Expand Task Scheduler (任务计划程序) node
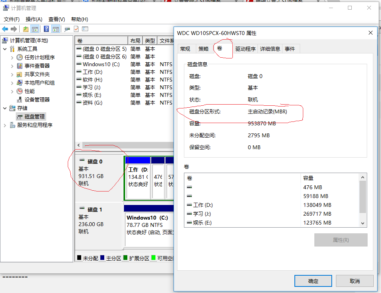This screenshot has height=293, width=381. (x=12, y=58)
